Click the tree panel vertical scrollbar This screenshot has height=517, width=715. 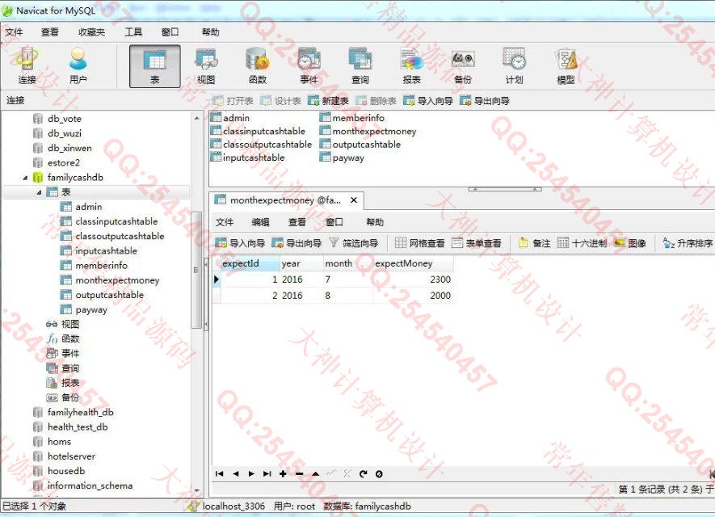196,270
